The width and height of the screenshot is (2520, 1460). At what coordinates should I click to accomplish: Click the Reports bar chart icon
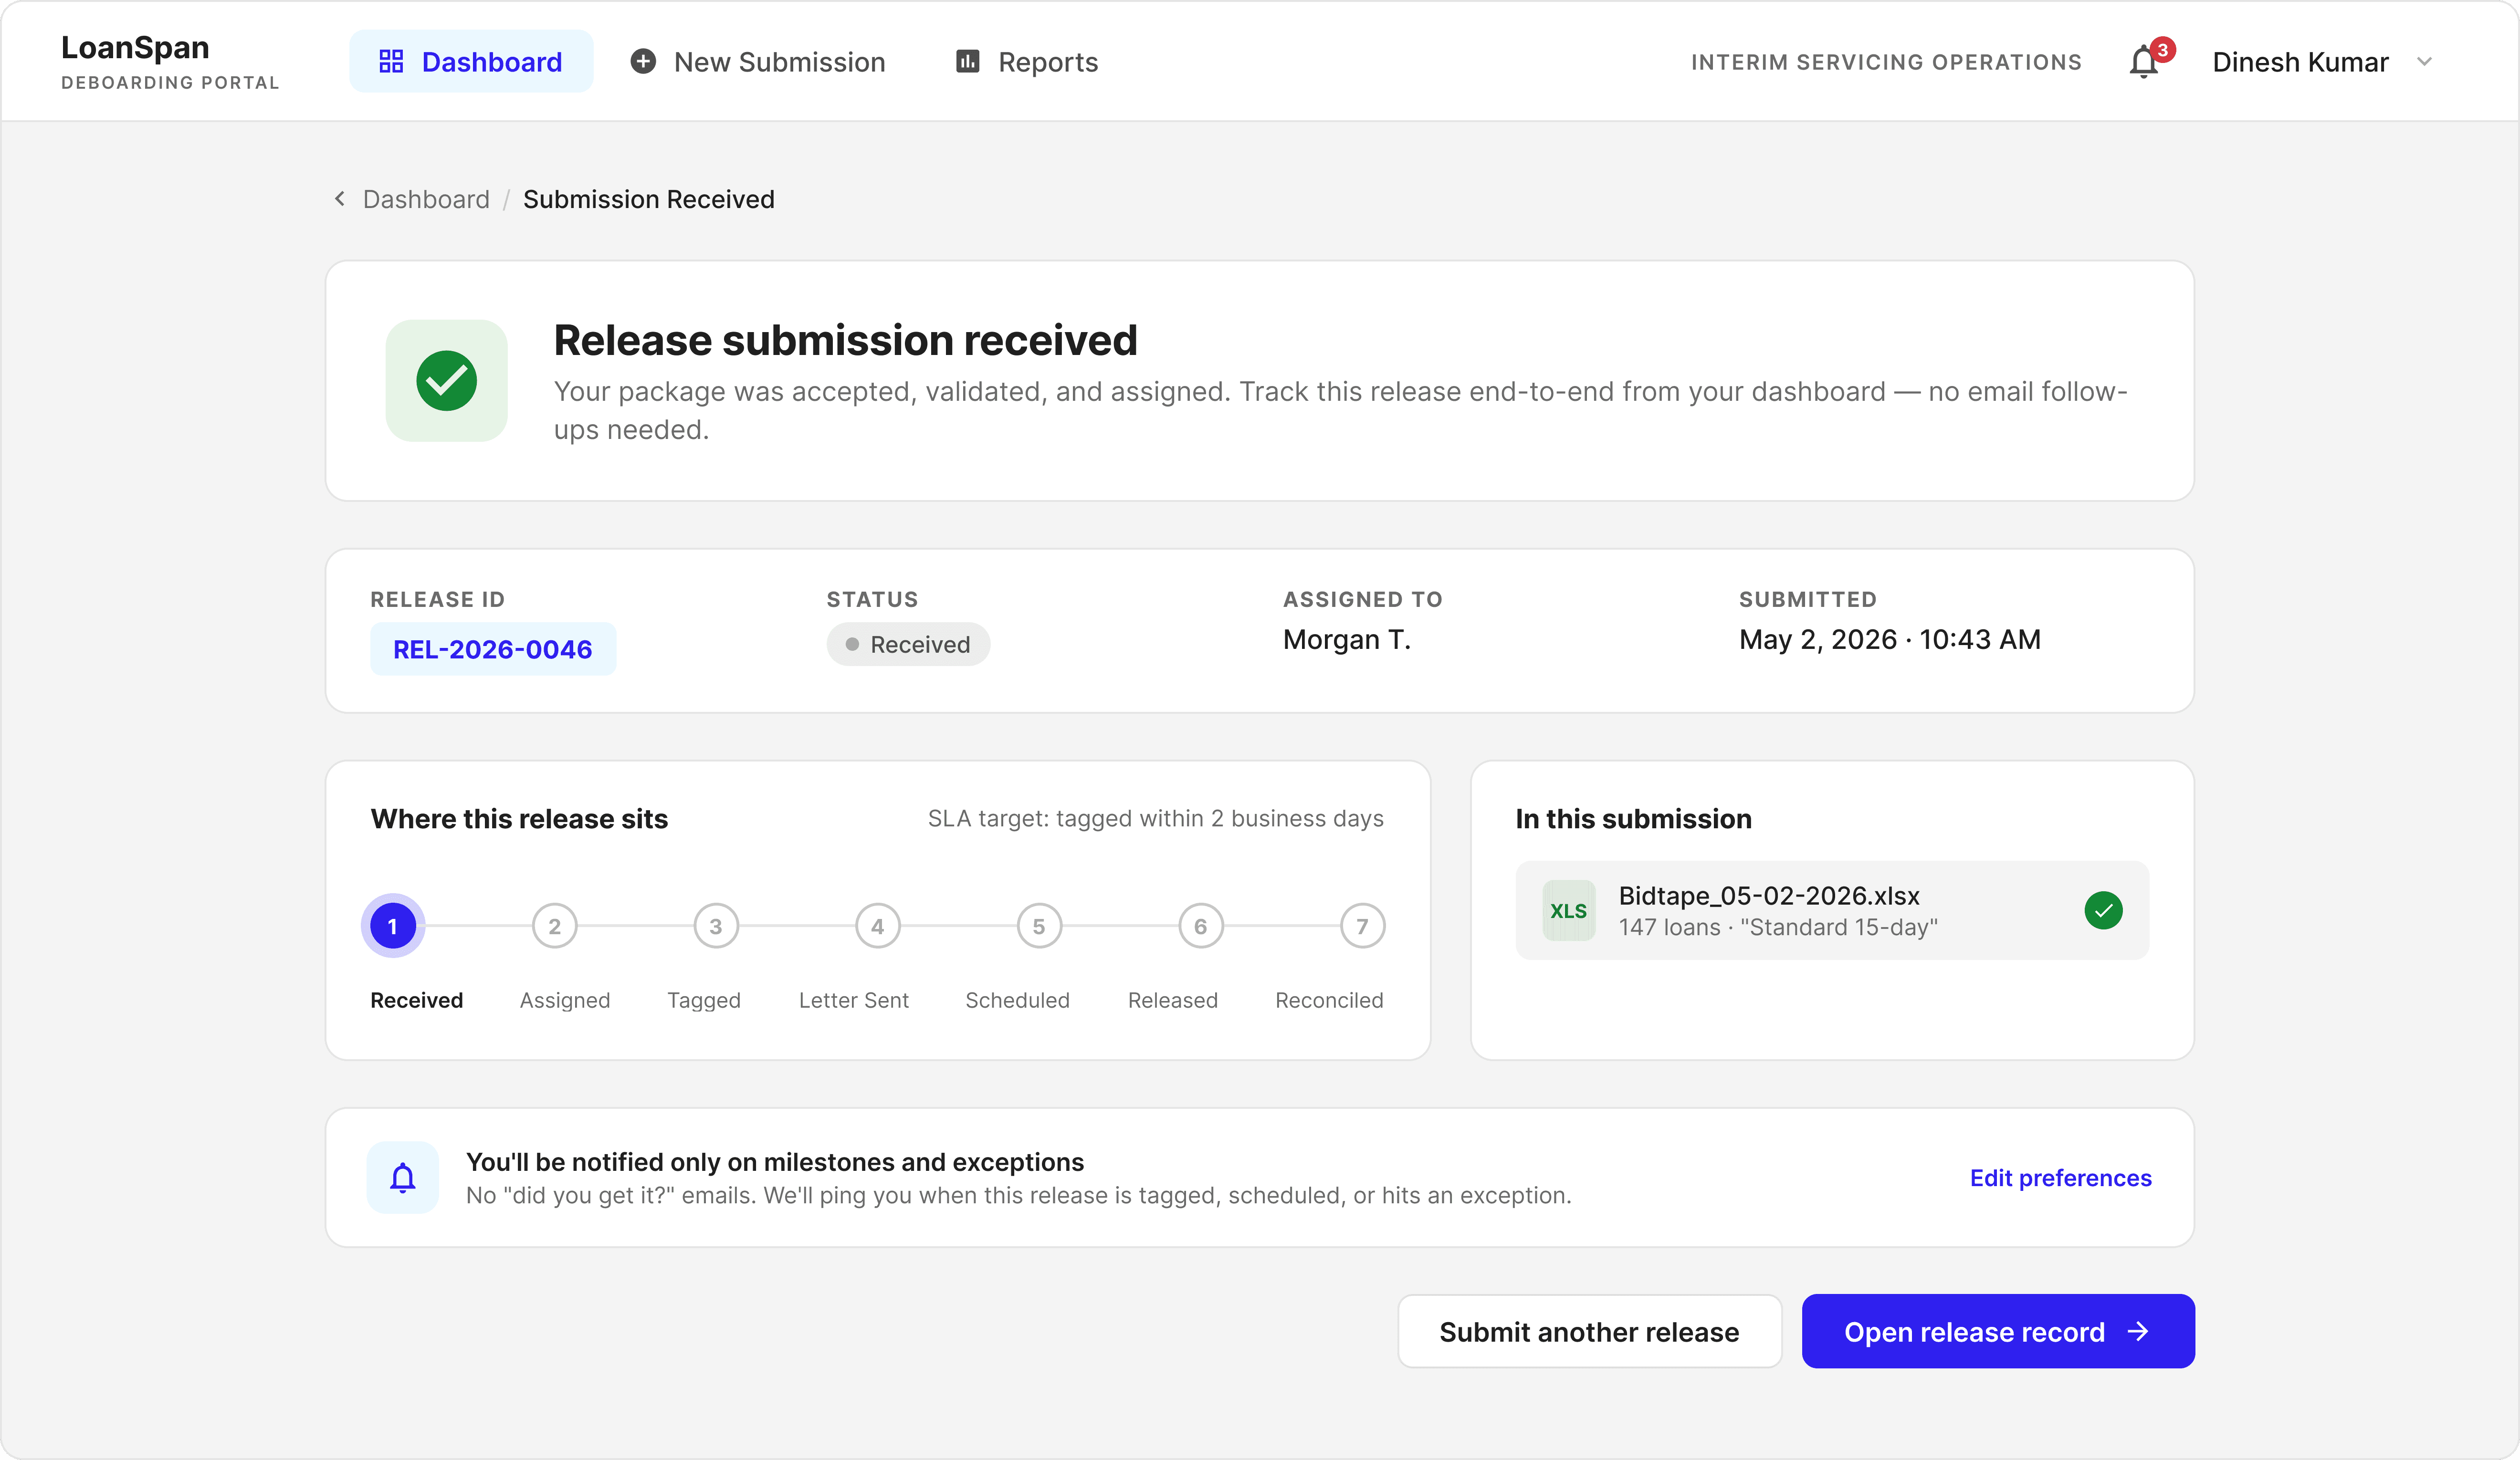(967, 62)
